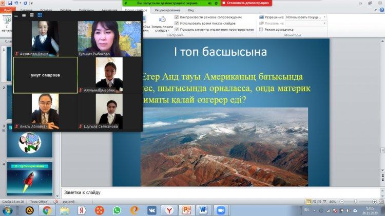Open Google Chrome from the taskbar
This screenshot has width=385, height=216.
point(47,210)
